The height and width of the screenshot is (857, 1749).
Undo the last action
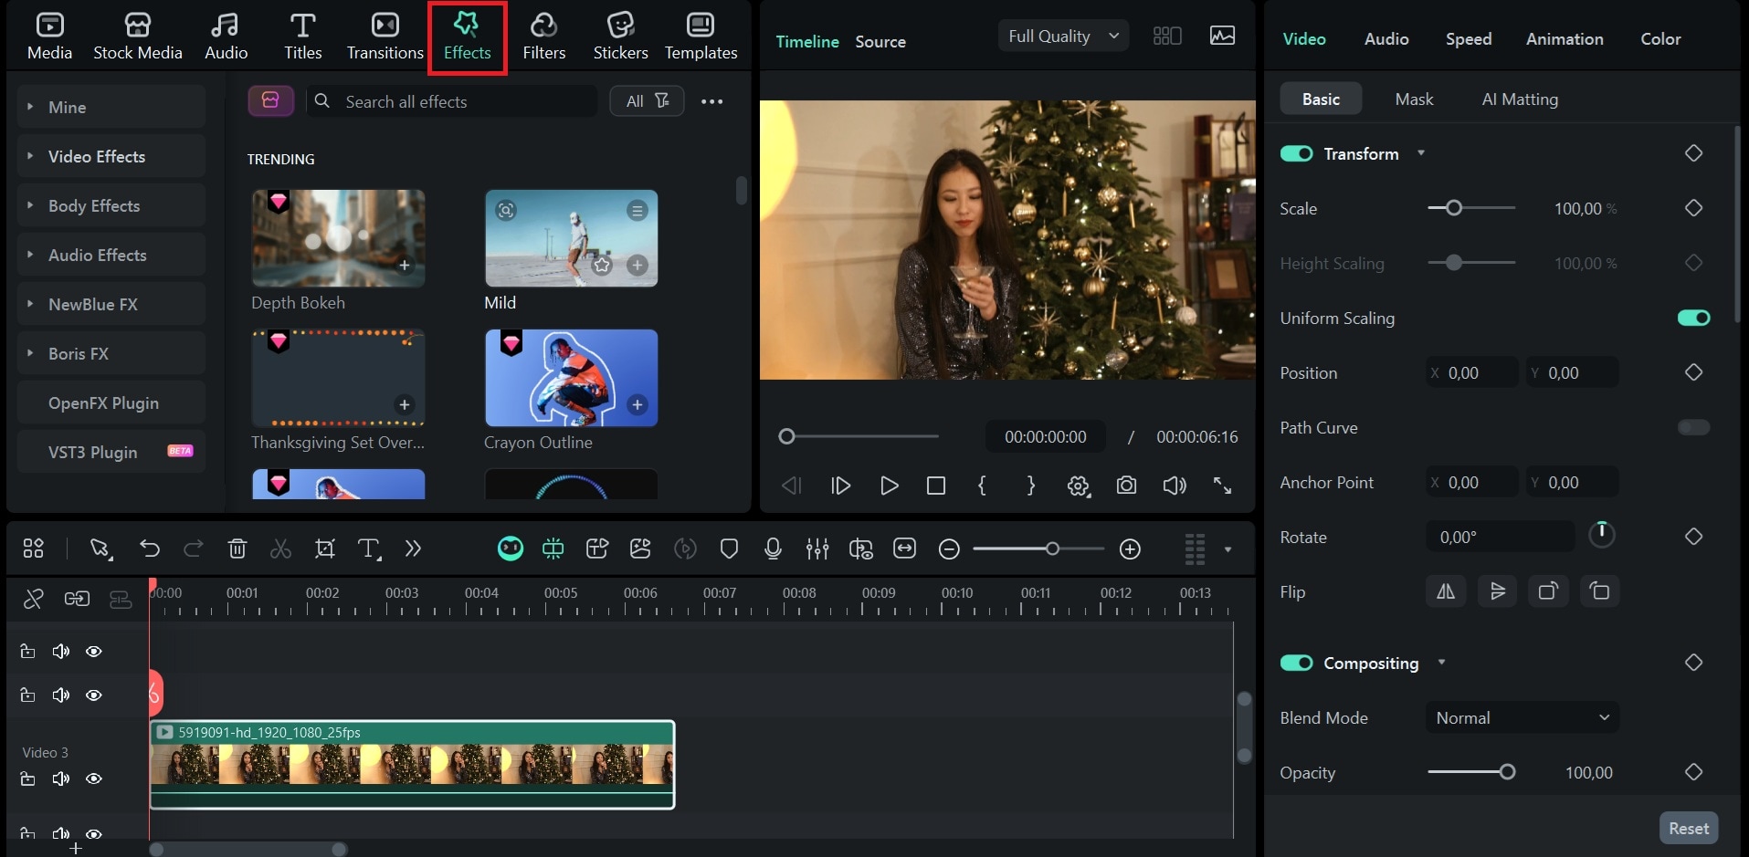tap(149, 549)
